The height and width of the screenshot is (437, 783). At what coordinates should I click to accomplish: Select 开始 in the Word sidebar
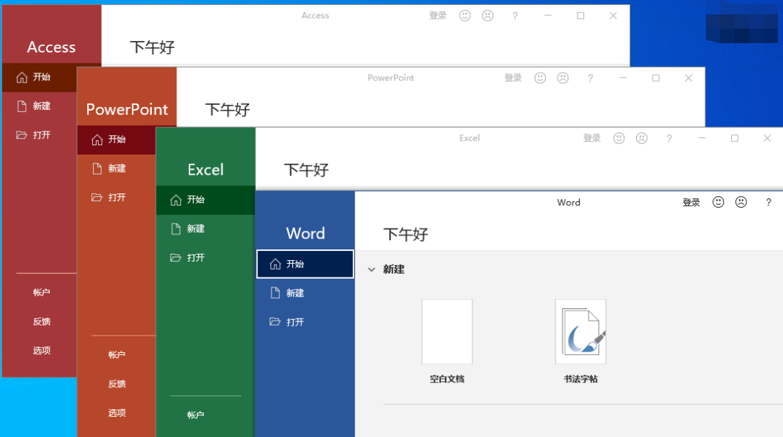(305, 264)
